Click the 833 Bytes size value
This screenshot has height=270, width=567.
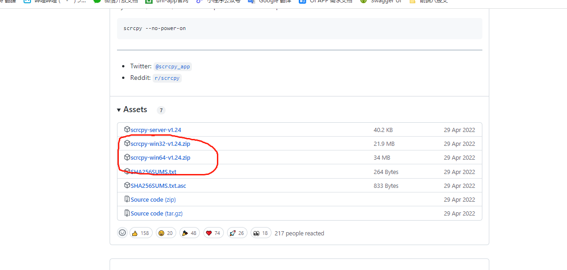386,186
